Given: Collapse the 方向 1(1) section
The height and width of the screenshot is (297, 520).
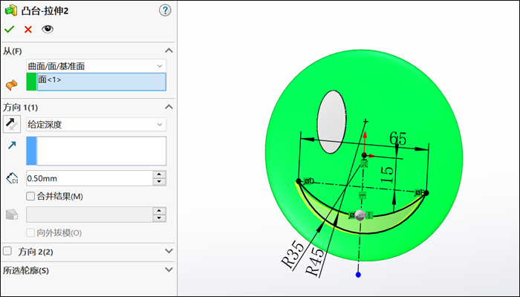Looking at the screenshot, I should (x=169, y=107).
